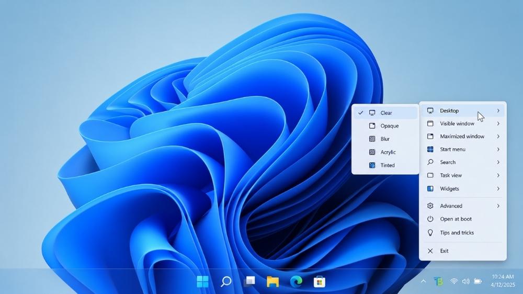Open Tips and tricks
Viewport: 523px width, 294px height.
coord(463,233)
